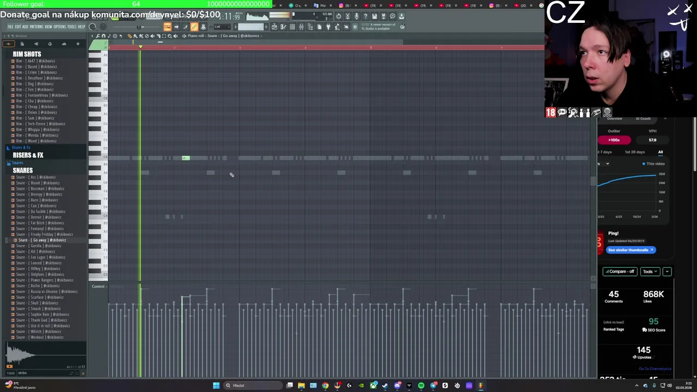This screenshot has width=697, height=392.
Task: Click the FL Studio update notification text
Action: [379, 27]
